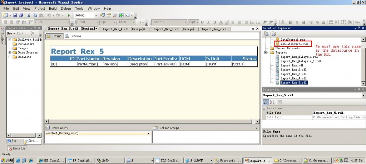Click the Windows Start button (开始)
366x164 pixels.
pyautogui.click(x=7, y=160)
